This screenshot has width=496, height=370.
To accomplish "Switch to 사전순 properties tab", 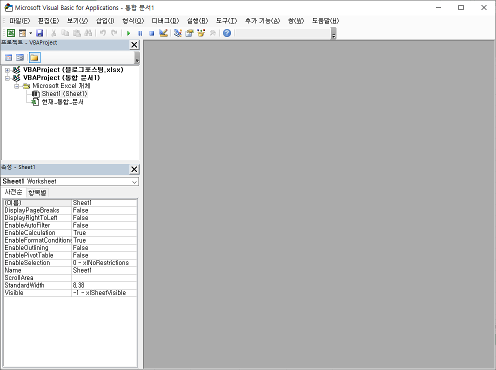I will [x=13, y=192].
